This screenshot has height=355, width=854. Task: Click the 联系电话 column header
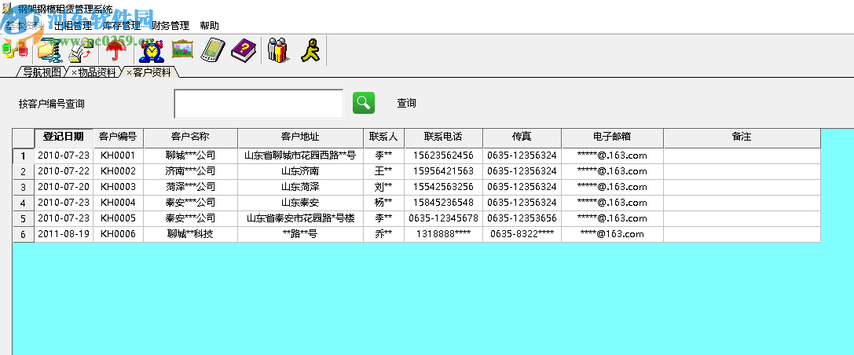443,137
